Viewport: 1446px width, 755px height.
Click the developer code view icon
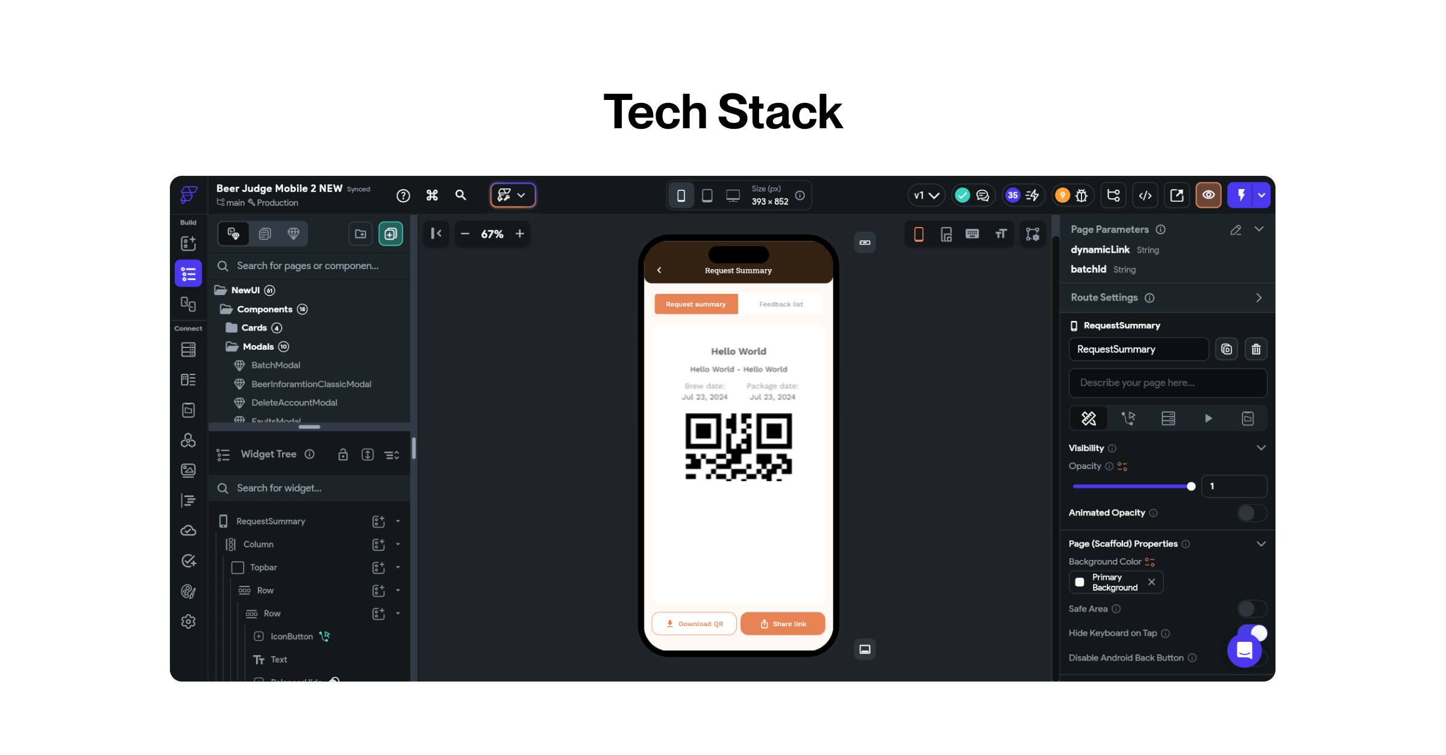pos(1145,195)
